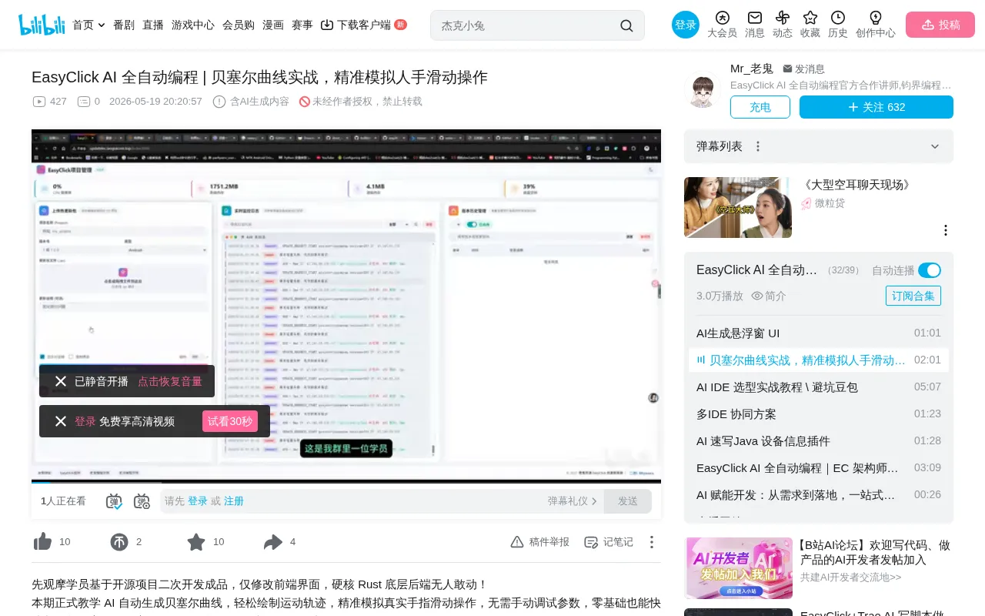This screenshot has height=616, width=985.
Task: Open the 弹幕礼仪 chevron link
Action: (x=573, y=501)
